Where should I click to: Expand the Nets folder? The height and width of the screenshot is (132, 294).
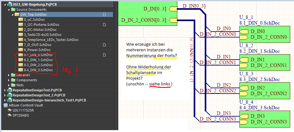coord(9,85)
